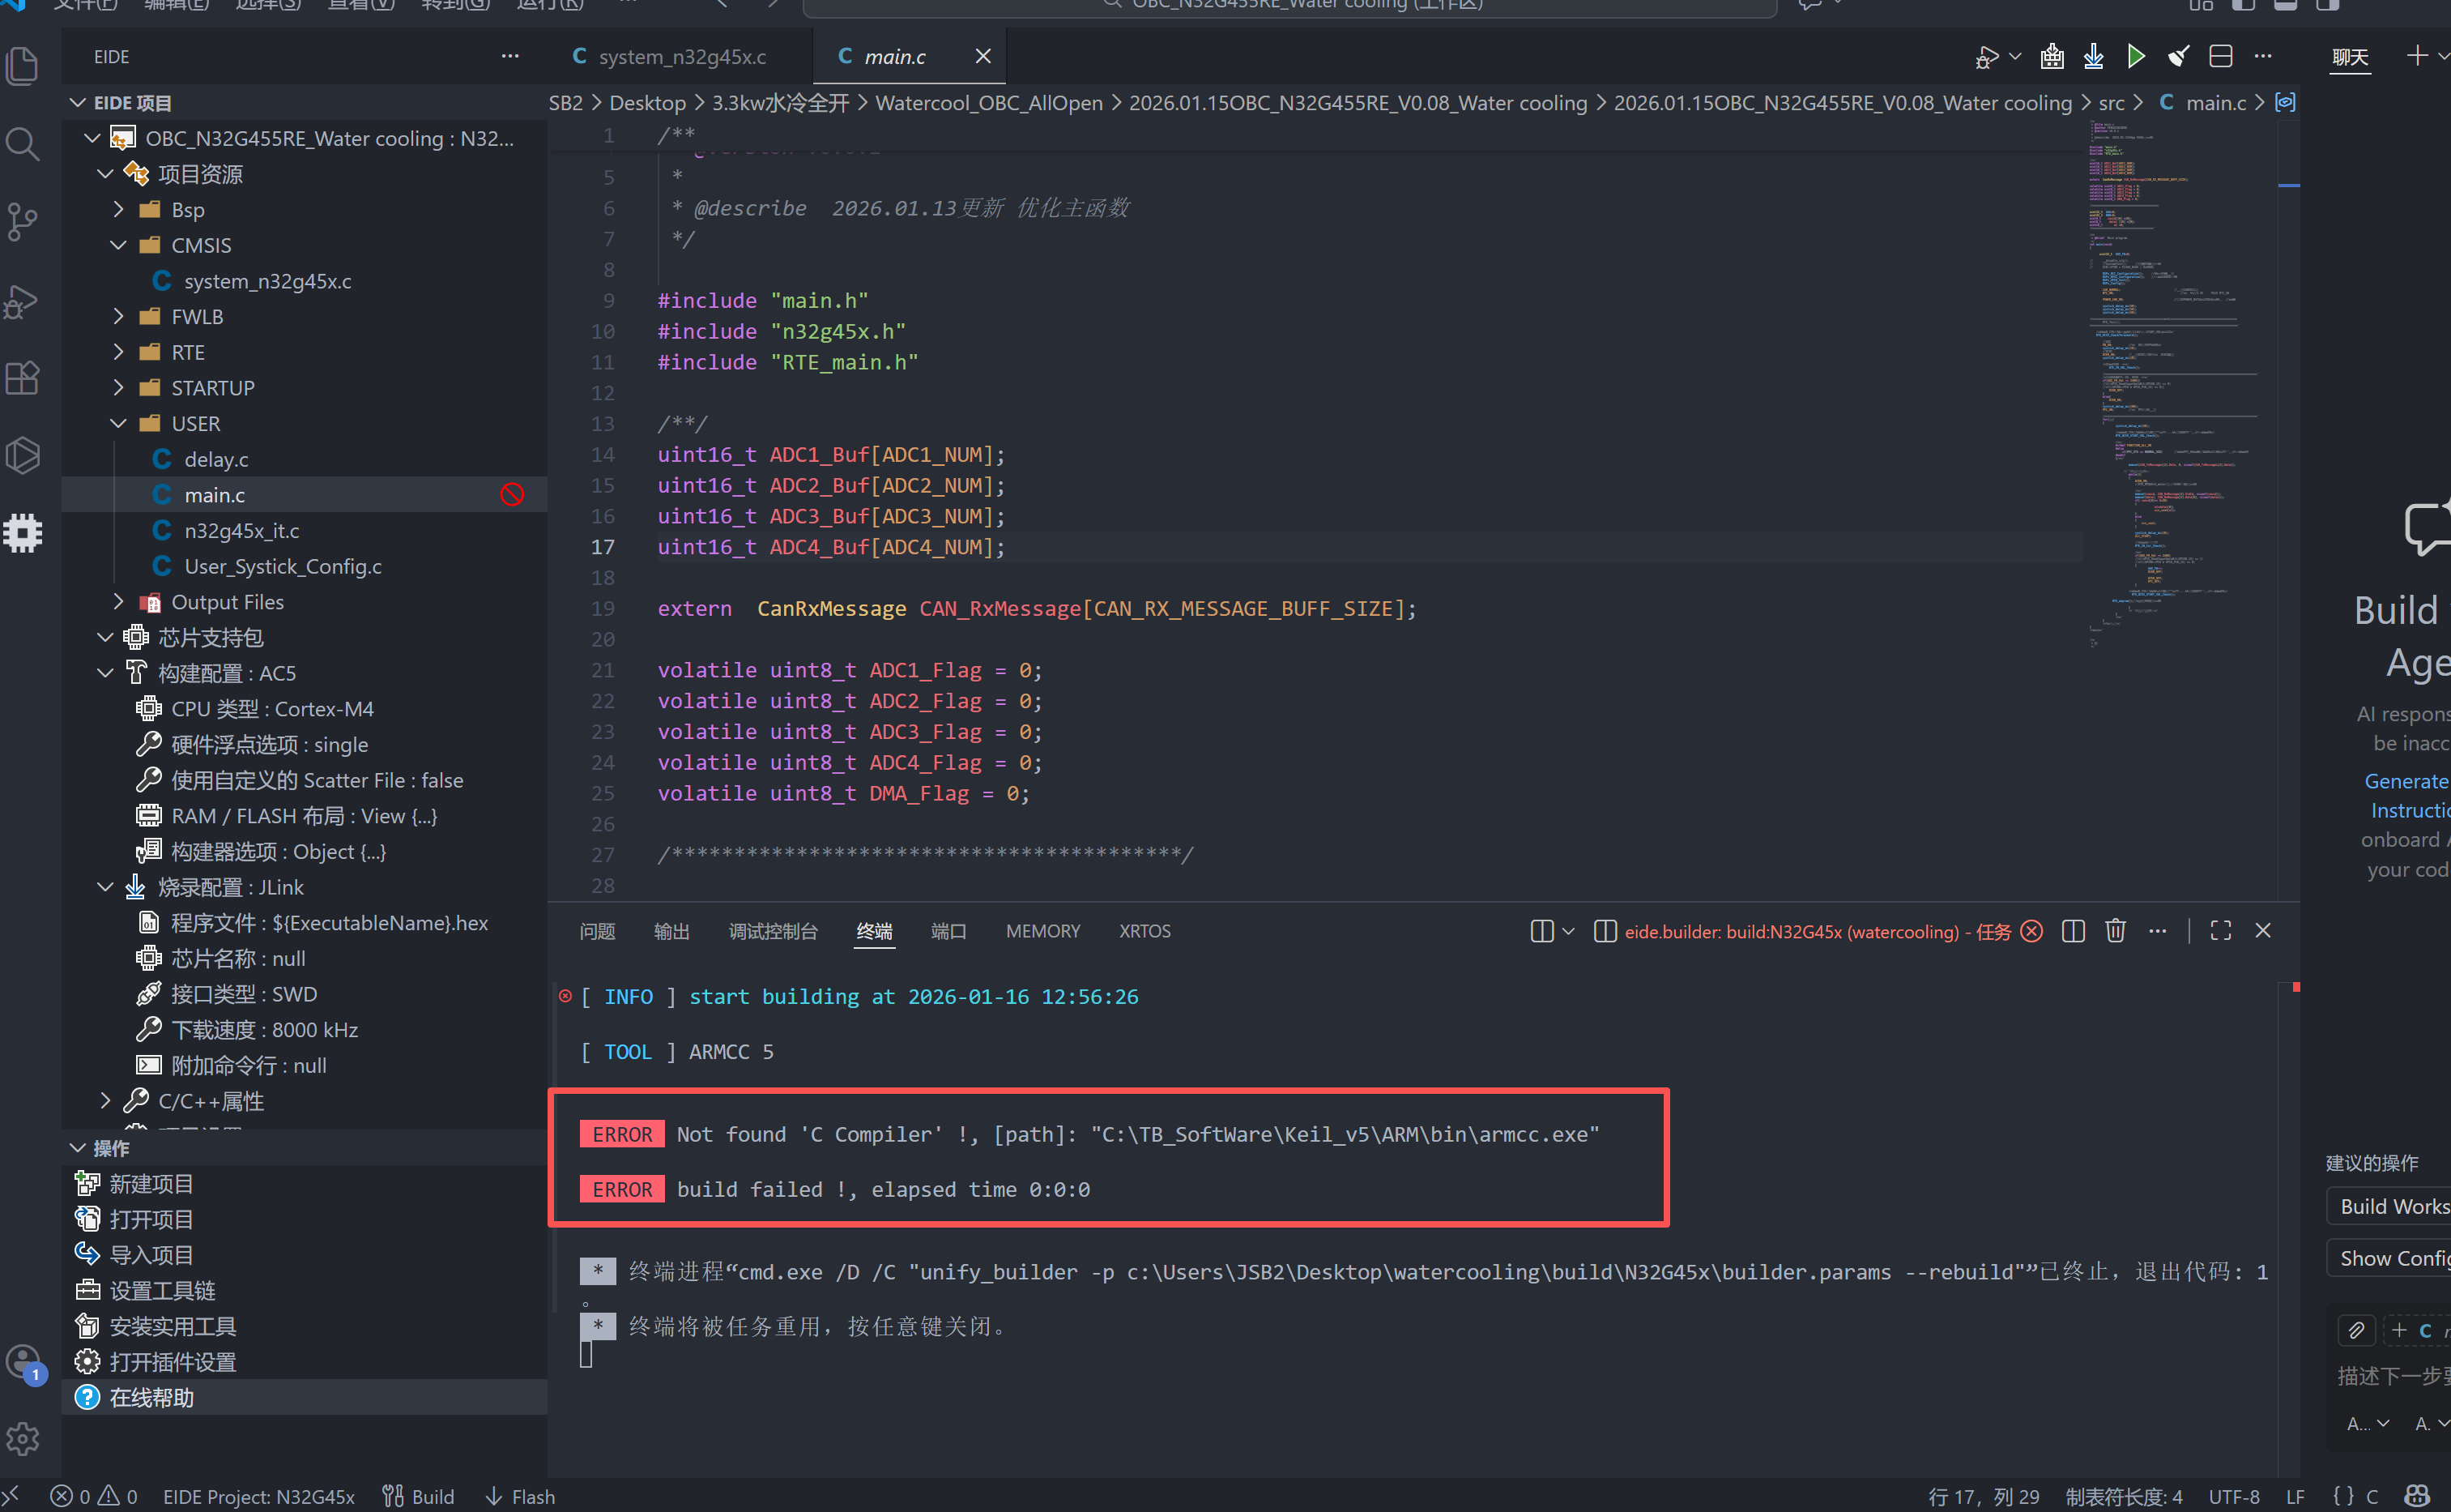Click the flash download icon in editor toolbar
This screenshot has height=1512, width=2451.
click(x=2094, y=57)
